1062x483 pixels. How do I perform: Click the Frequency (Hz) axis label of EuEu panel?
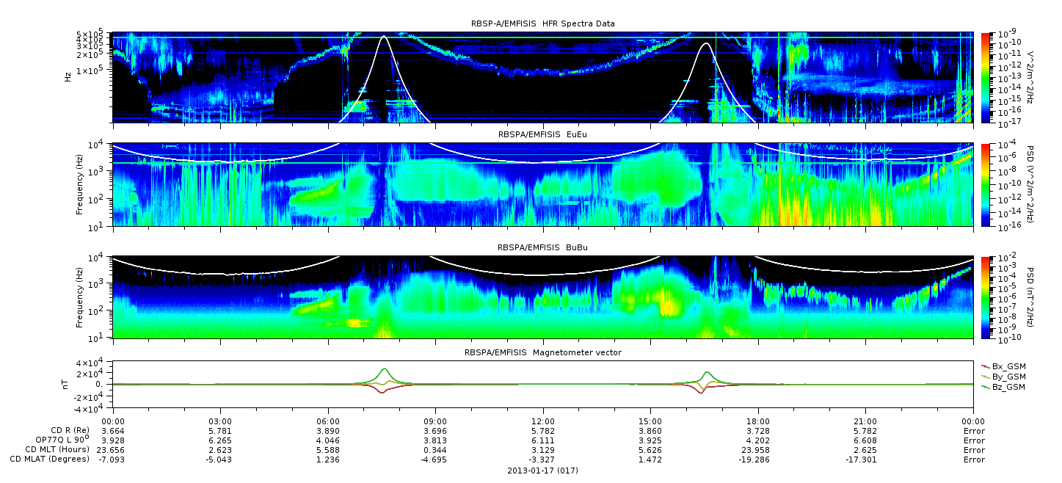[80, 185]
